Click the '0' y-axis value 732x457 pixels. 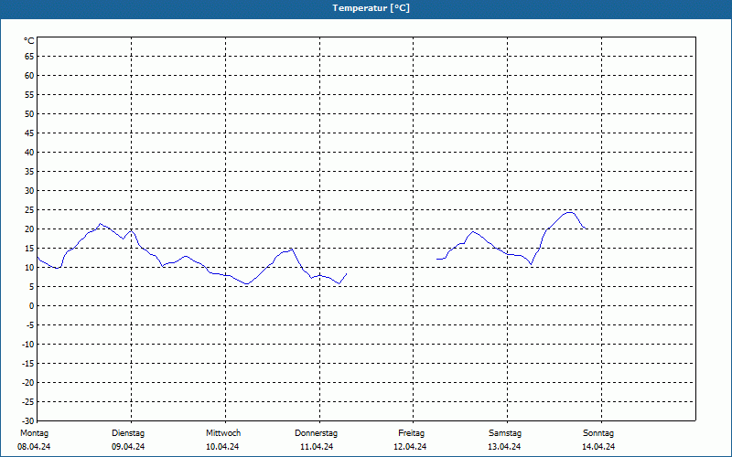(x=32, y=306)
